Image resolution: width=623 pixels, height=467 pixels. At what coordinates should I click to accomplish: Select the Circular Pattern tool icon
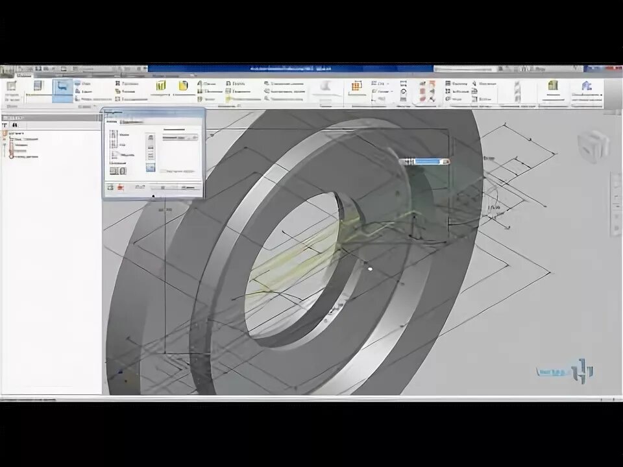403,91
